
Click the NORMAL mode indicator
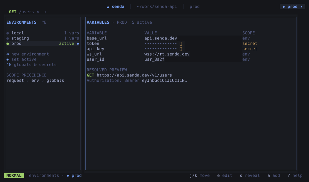pyautogui.click(x=14, y=176)
